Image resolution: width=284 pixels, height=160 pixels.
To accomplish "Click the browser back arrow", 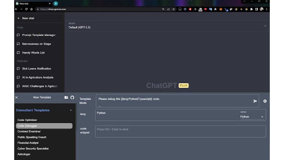I will (16, 9).
